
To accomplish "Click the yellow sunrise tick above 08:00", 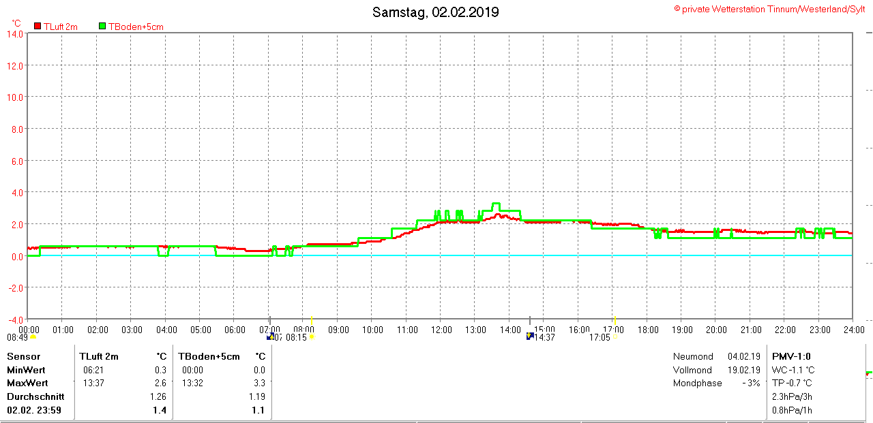I will tap(312, 320).
